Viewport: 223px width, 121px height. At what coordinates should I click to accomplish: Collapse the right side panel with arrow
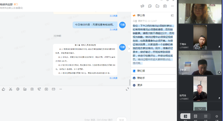pos(129,49)
